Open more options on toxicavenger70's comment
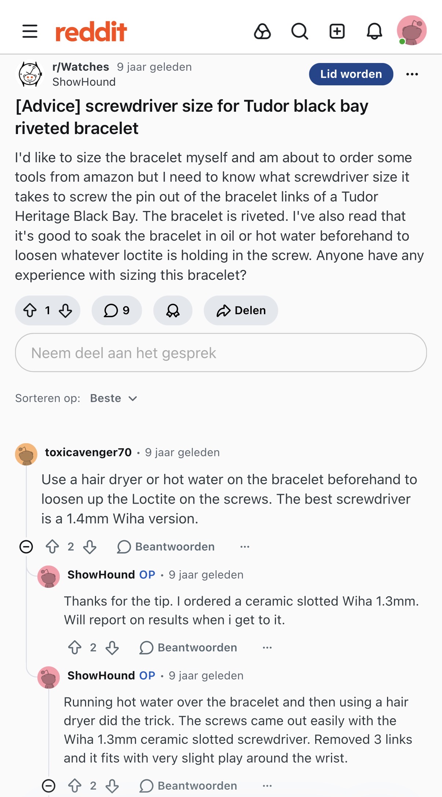 tap(245, 547)
